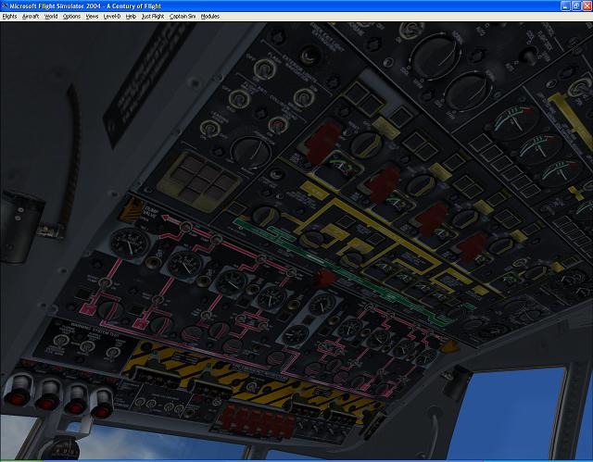This screenshot has height=462, width=593.
Task: Open the World menu
Action: pyautogui.click(x=51, y=17)
